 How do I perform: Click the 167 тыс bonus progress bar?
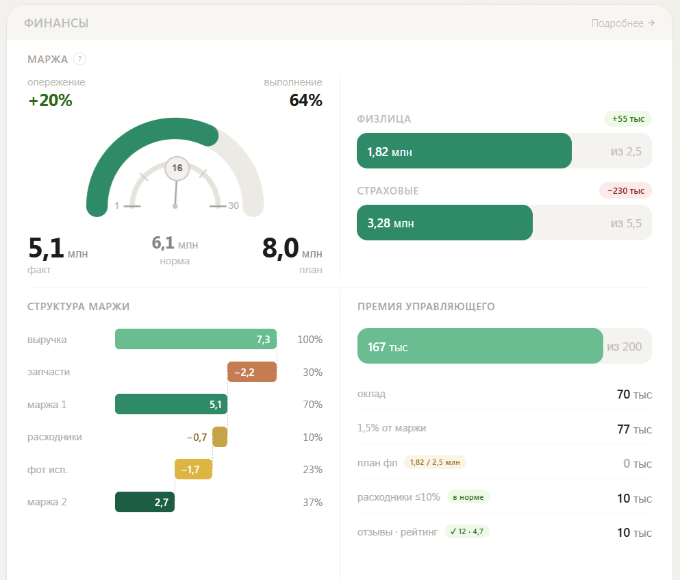[x=504, y=346]
